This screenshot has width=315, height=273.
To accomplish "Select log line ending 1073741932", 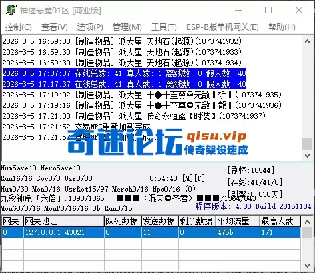I will [x=122, y=41].
